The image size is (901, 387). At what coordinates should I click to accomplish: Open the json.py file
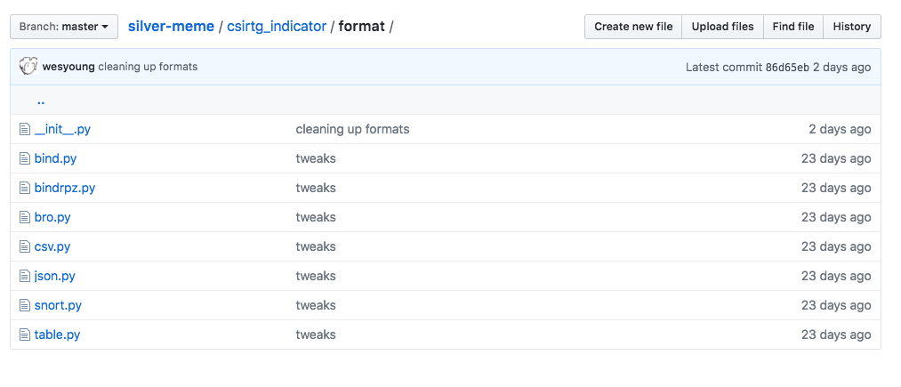pyautogui.click(x=54, y=276)
